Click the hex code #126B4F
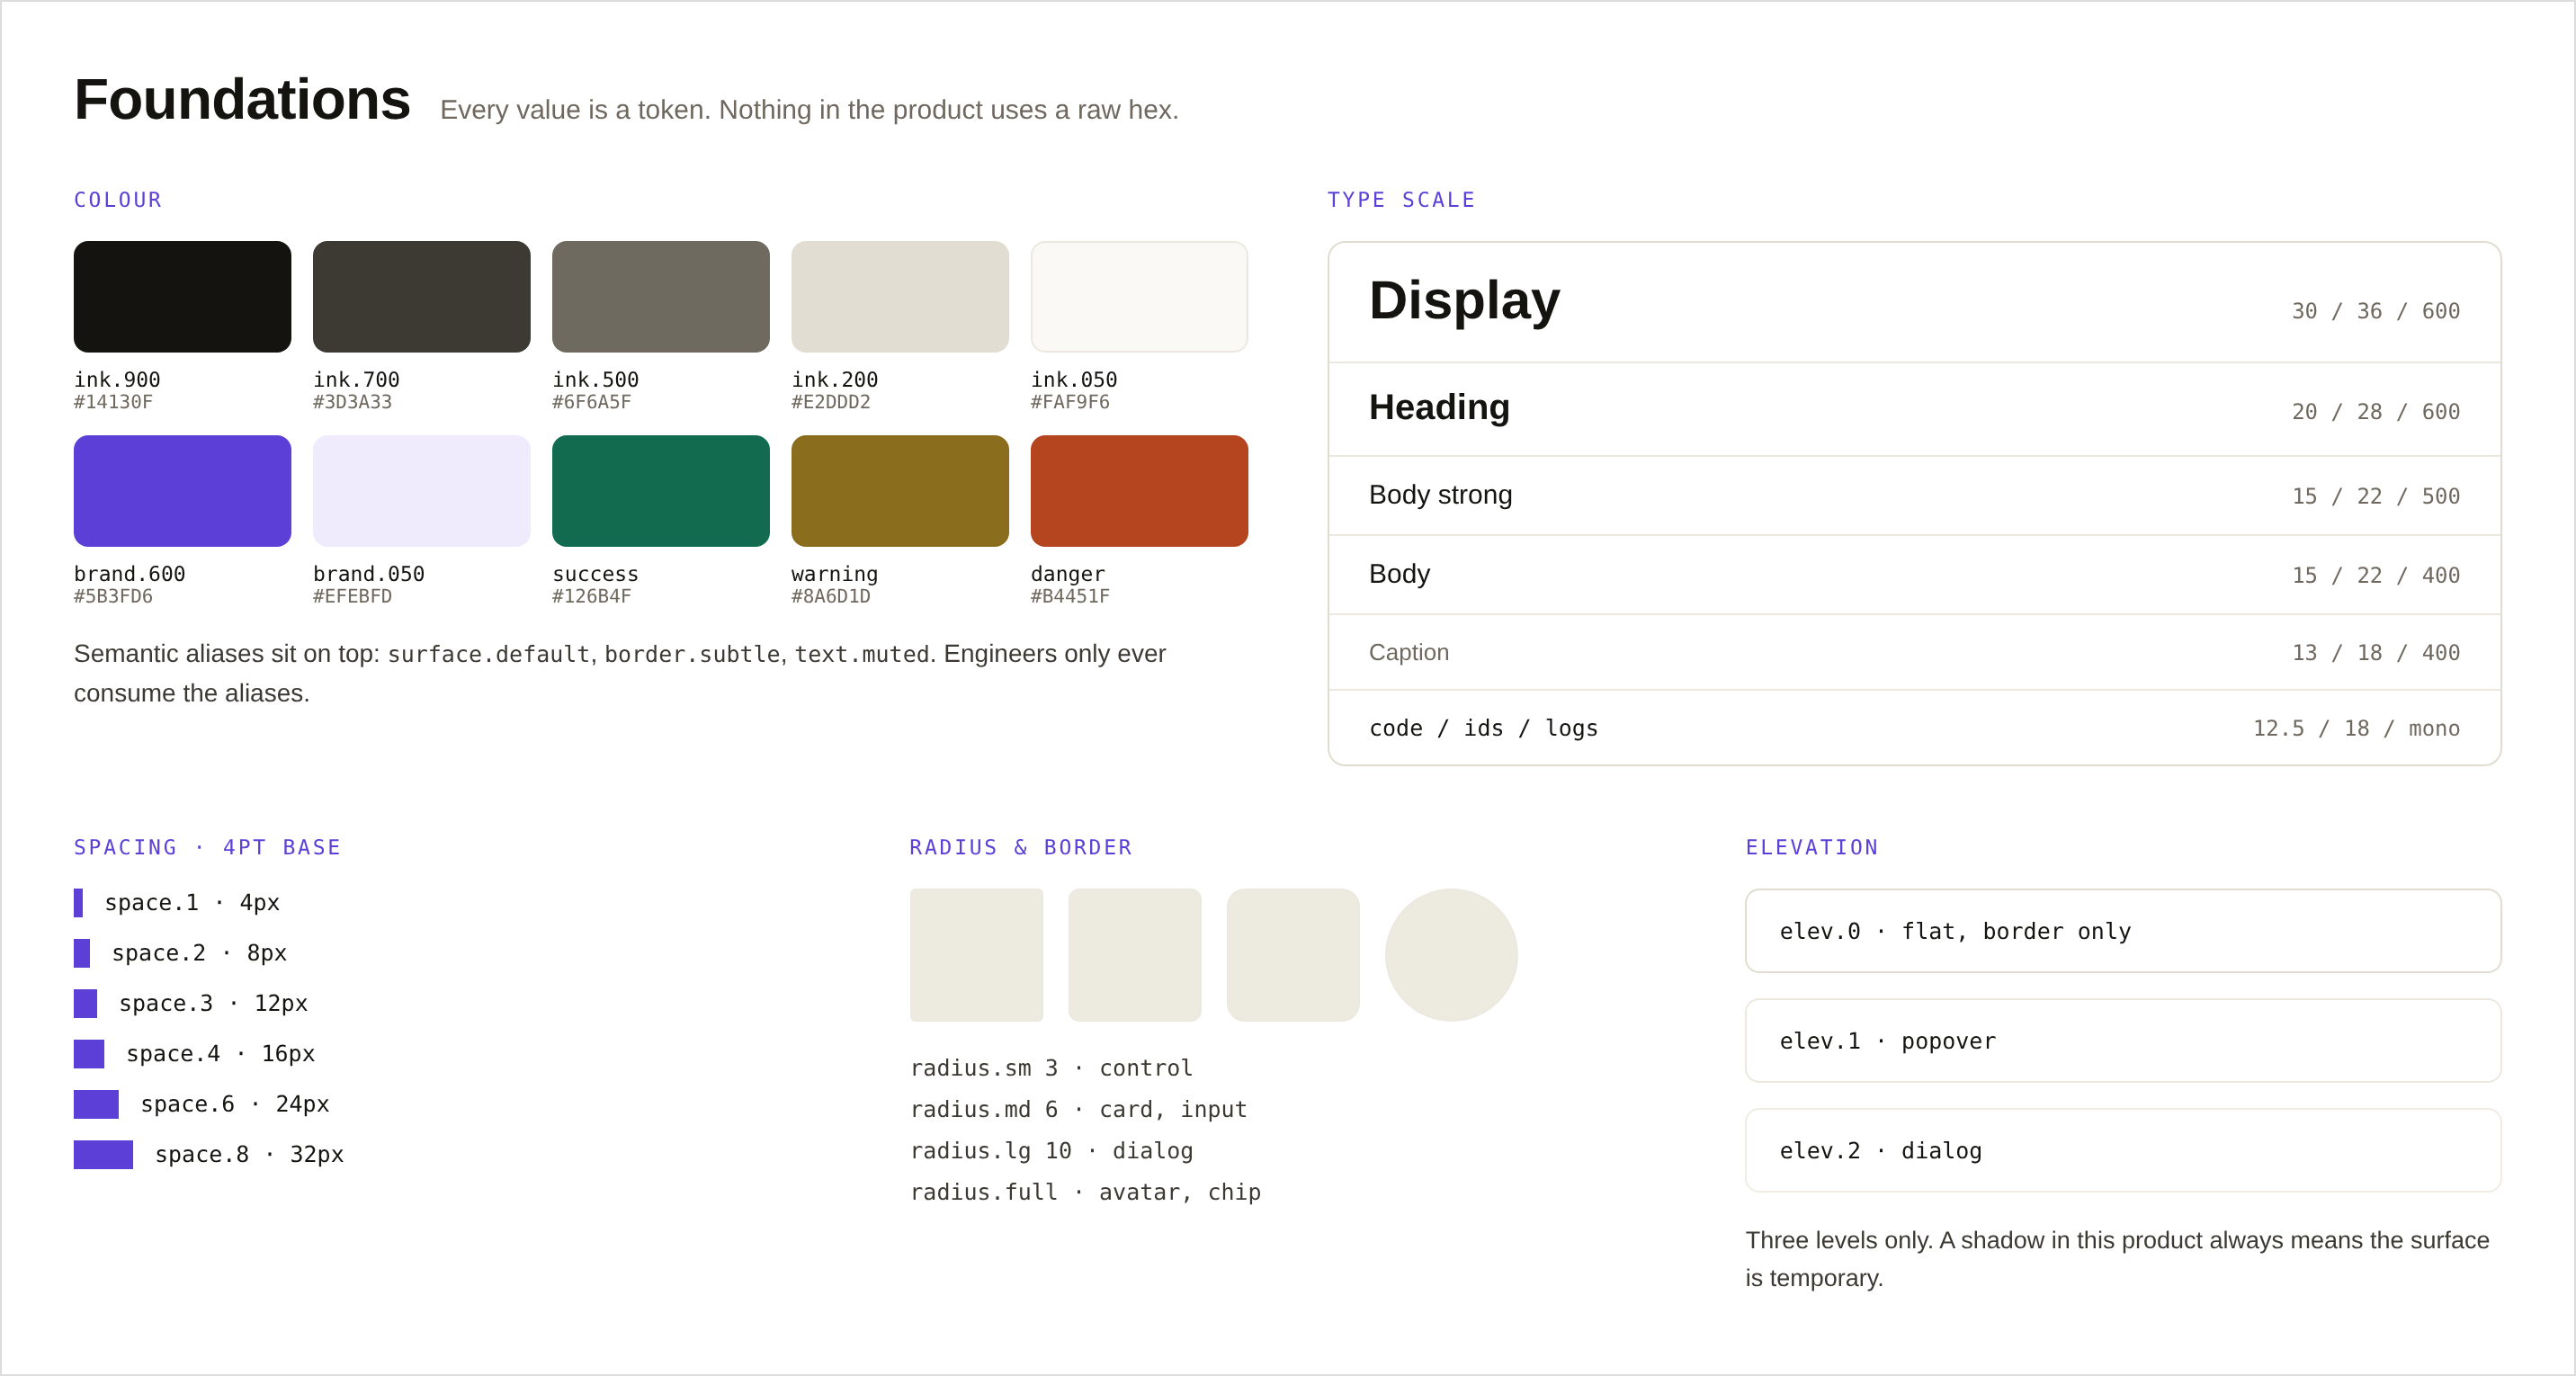Viewport: 2576px width, 1376px height. 591,596
